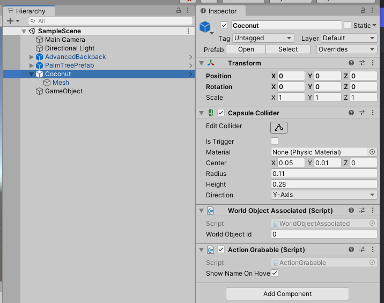Collapse SampleScene in Hierarchy
384x303 pixels.
[x=24, y=31]
